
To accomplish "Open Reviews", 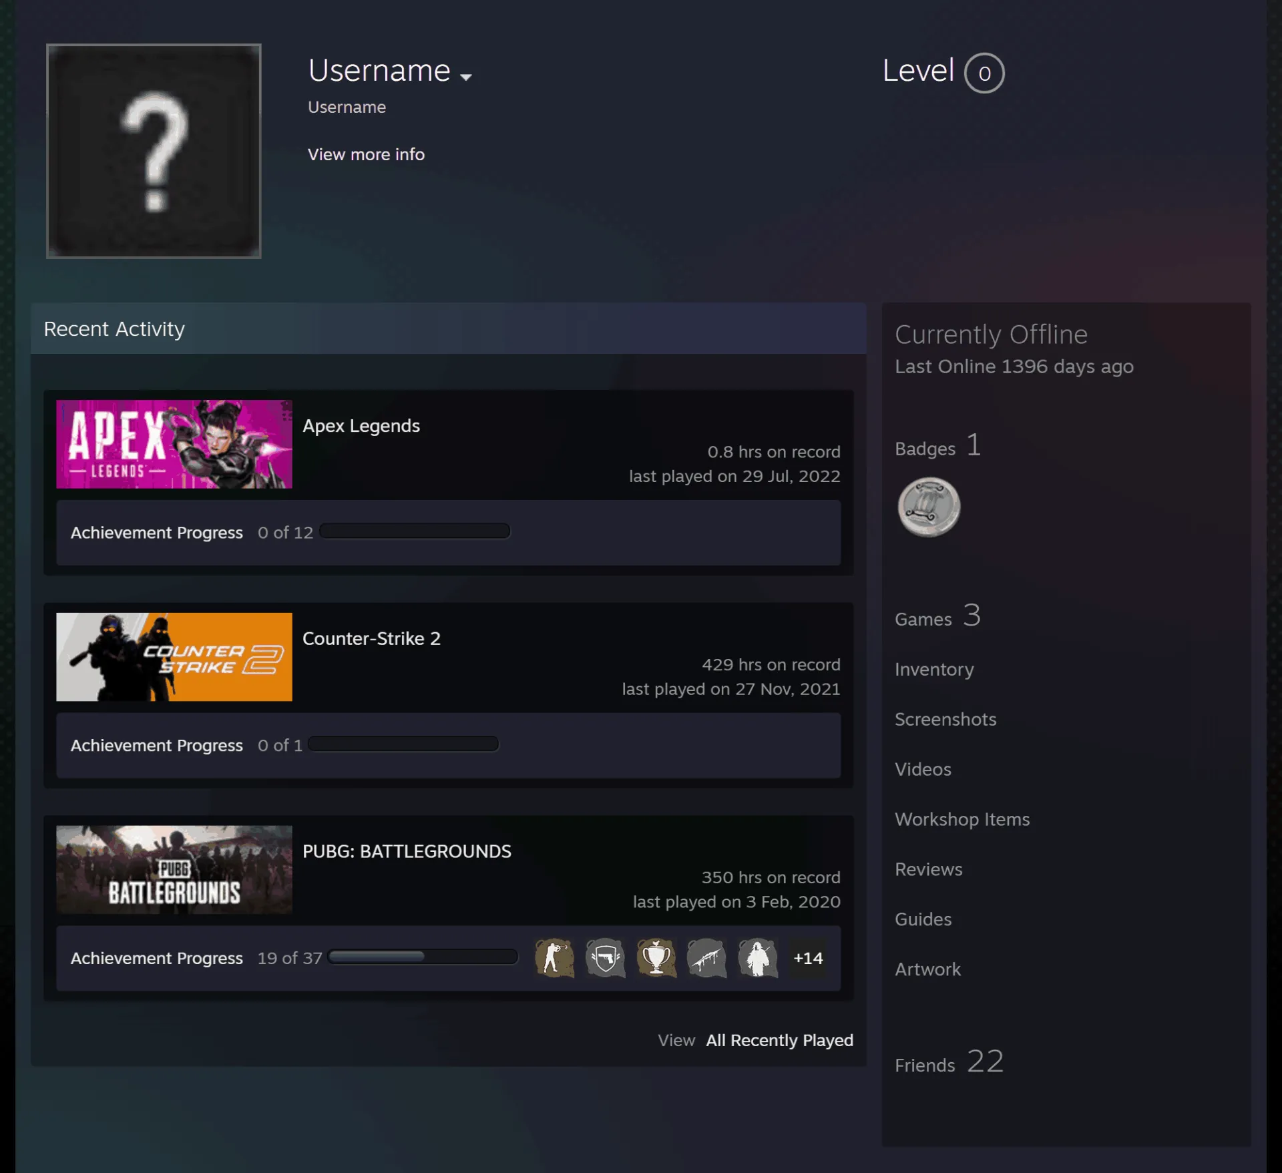I will pyautogui.click(x=929, y=869).
